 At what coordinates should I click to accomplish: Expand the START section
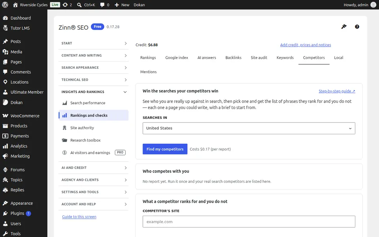(94, 43)
